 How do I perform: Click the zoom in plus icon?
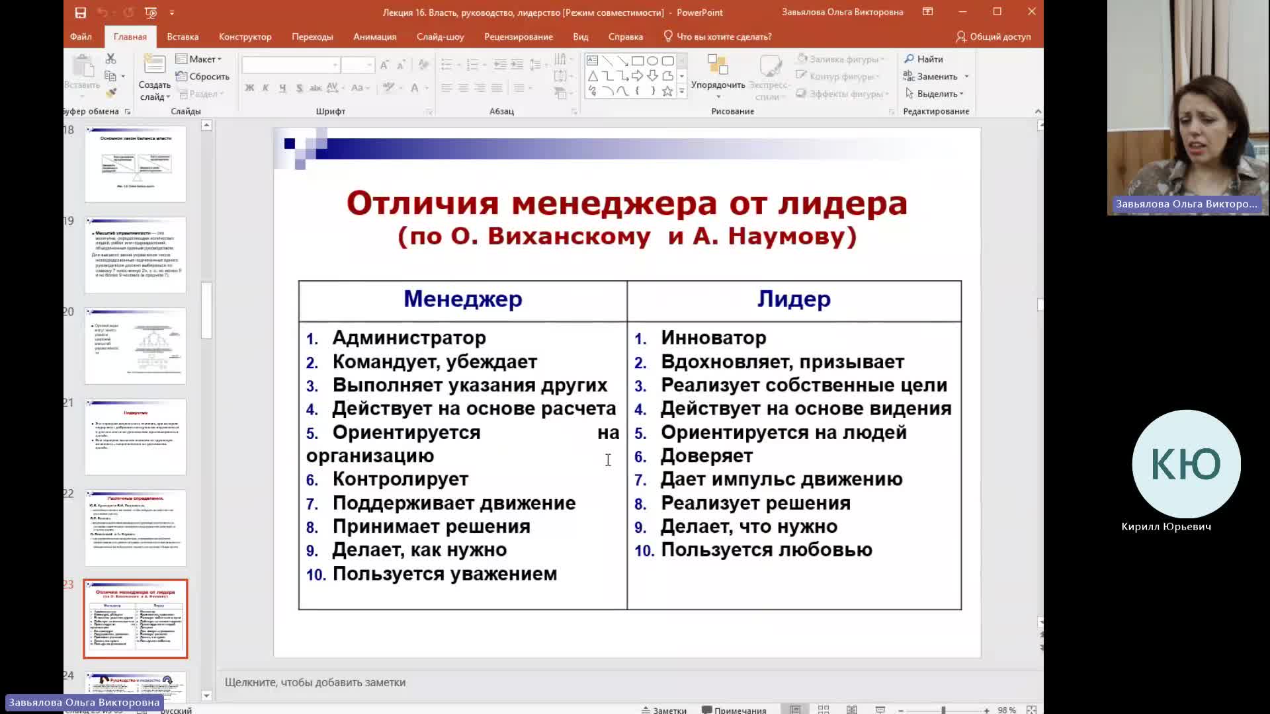[x=986, y=710]
